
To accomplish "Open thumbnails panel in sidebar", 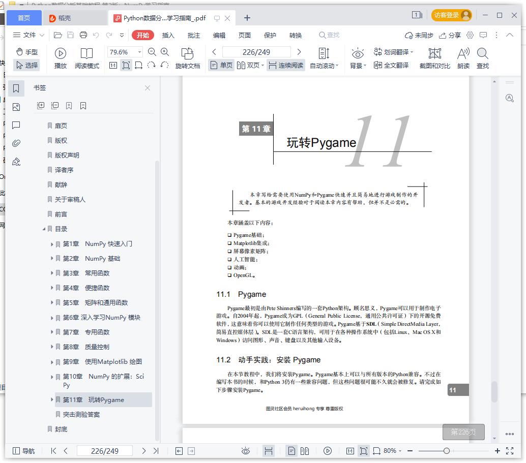I will click(16, 107).
